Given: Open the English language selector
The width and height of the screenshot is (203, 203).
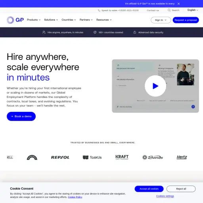Looking at the screenshot, I should point(193,10).
